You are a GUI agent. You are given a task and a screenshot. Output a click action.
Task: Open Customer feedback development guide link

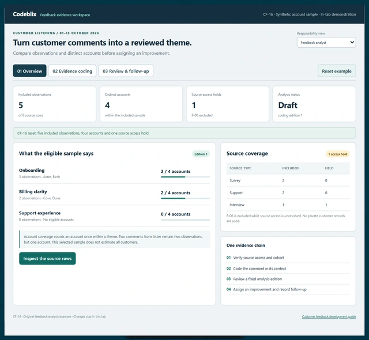tap(329, 316)
